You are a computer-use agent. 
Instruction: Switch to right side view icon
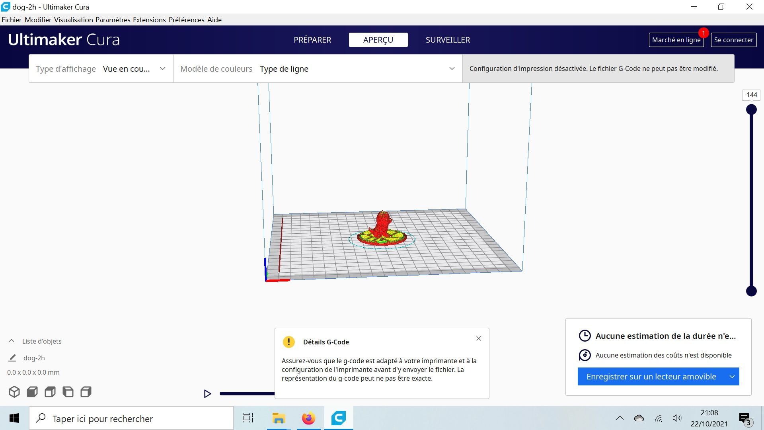(86, 392)
